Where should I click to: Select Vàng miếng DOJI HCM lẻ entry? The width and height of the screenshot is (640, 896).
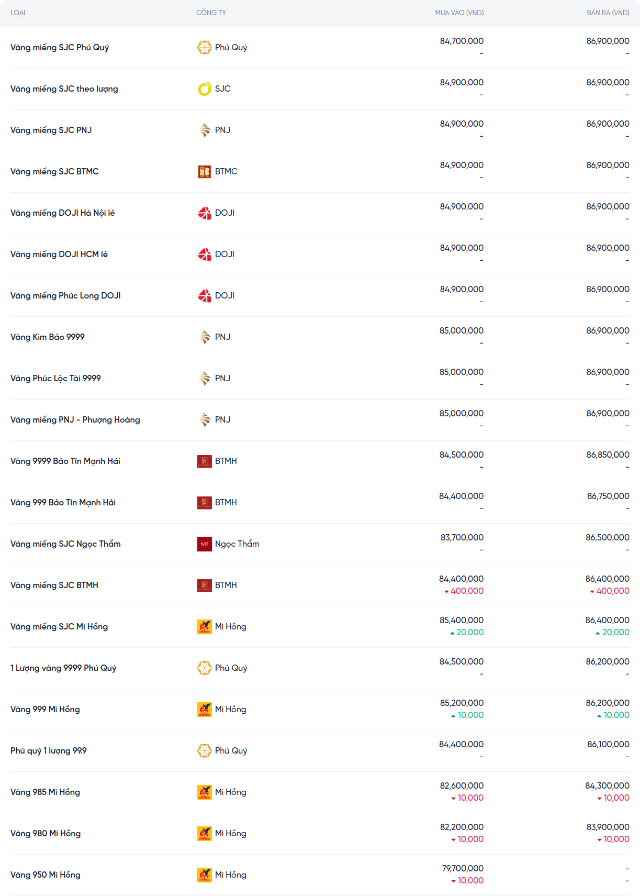[59, 254]
